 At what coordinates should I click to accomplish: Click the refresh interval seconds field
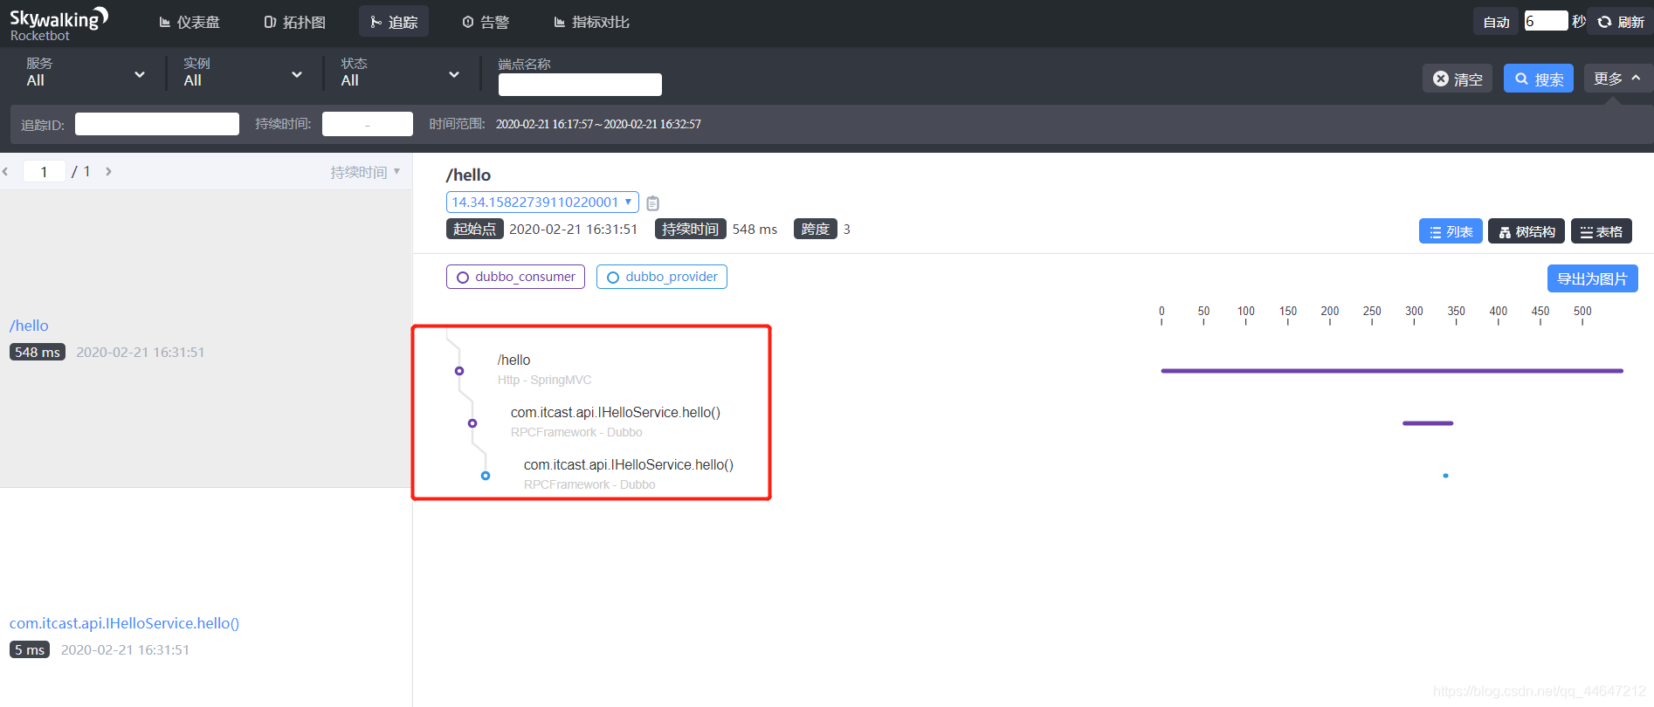[x=1546, y=21]
